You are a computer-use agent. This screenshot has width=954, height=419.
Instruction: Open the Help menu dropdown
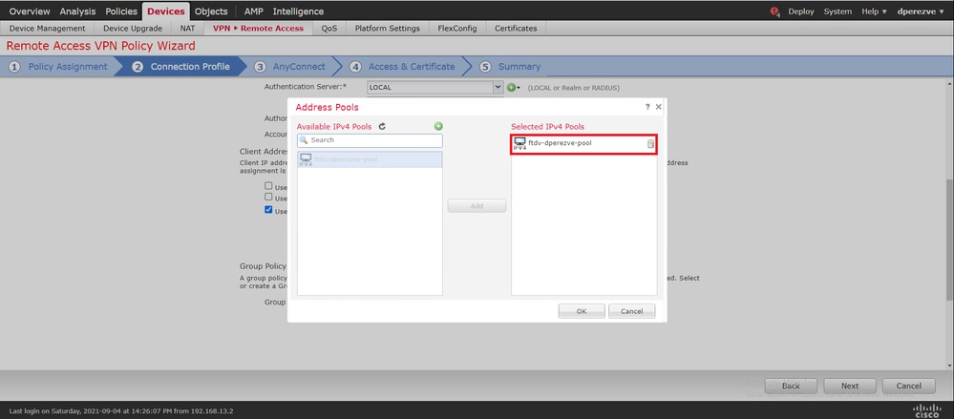pos(875,11)
